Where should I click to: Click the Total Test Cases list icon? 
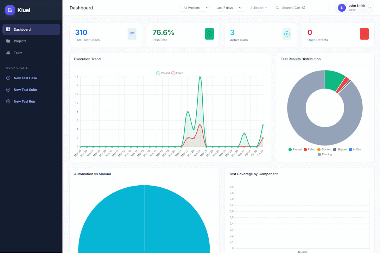click(132, 34)
